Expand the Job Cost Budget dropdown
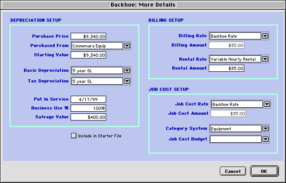This screenshot has height=183, width=286. coord(266,139)
